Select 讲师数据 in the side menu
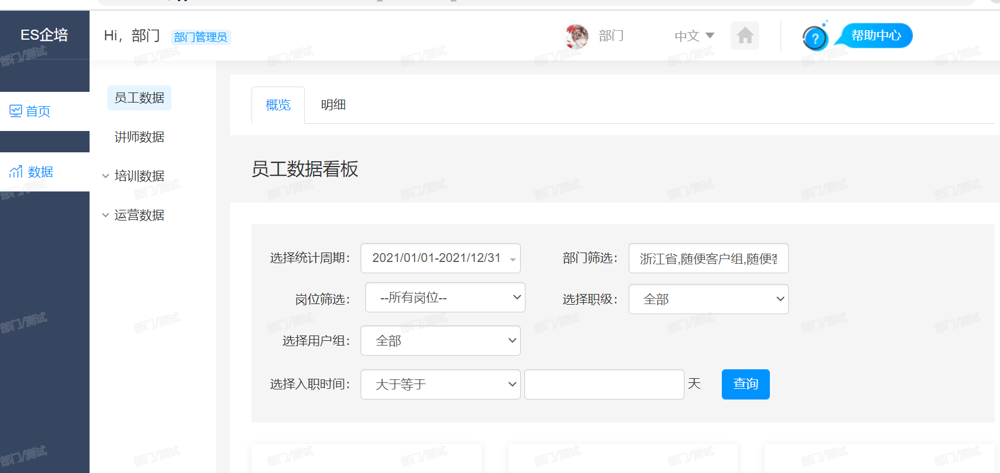Viewport: 1000px width, 473px height. click(139, 137)
